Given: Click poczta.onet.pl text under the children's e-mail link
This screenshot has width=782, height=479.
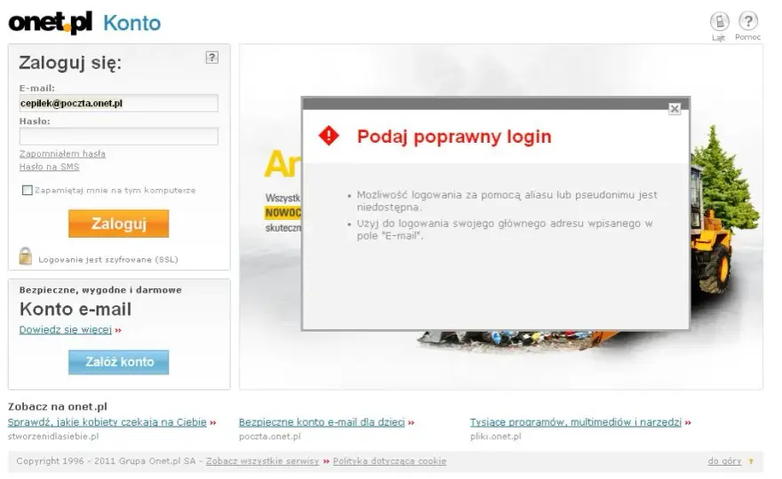Looking at the screenshot, I should coord(270,436).
